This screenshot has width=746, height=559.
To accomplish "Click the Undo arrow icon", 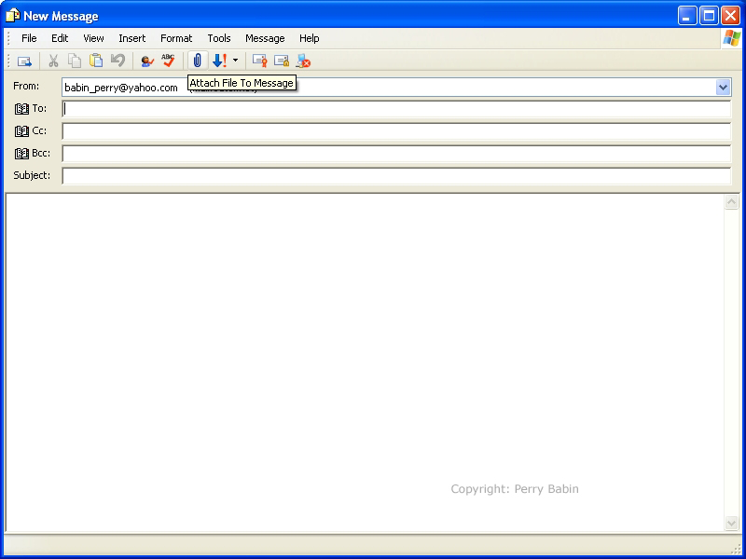I will [x=117, y=61].
